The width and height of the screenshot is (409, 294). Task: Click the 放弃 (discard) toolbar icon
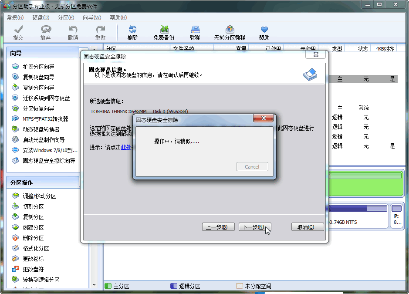pos(46,33)
